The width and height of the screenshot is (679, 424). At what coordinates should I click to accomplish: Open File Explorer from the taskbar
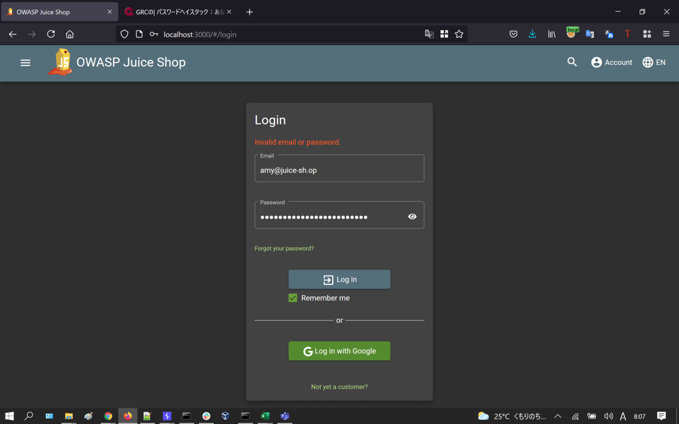(68, 416)
